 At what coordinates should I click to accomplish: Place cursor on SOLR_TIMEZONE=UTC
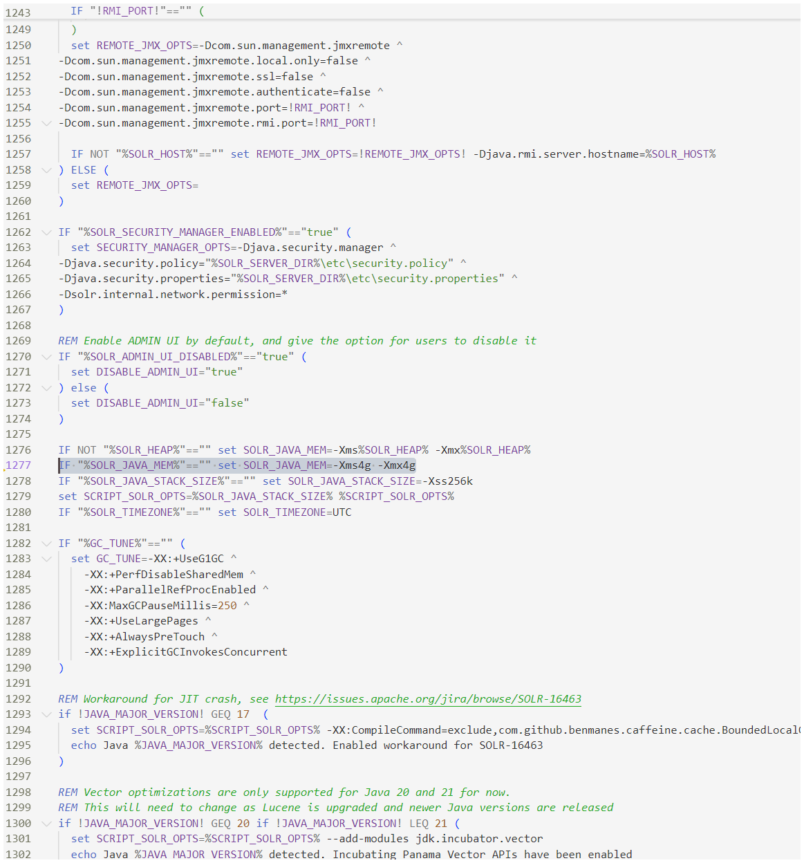coord(297,512)
